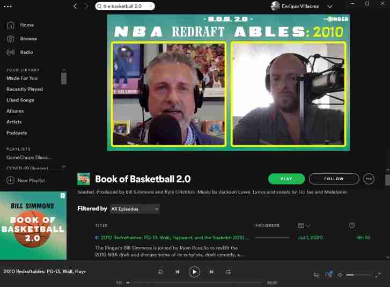This screenshot has width=390, height=287.
Task: Open the Enrique Villacrez profile name
Action: click(x=300, y=6)
